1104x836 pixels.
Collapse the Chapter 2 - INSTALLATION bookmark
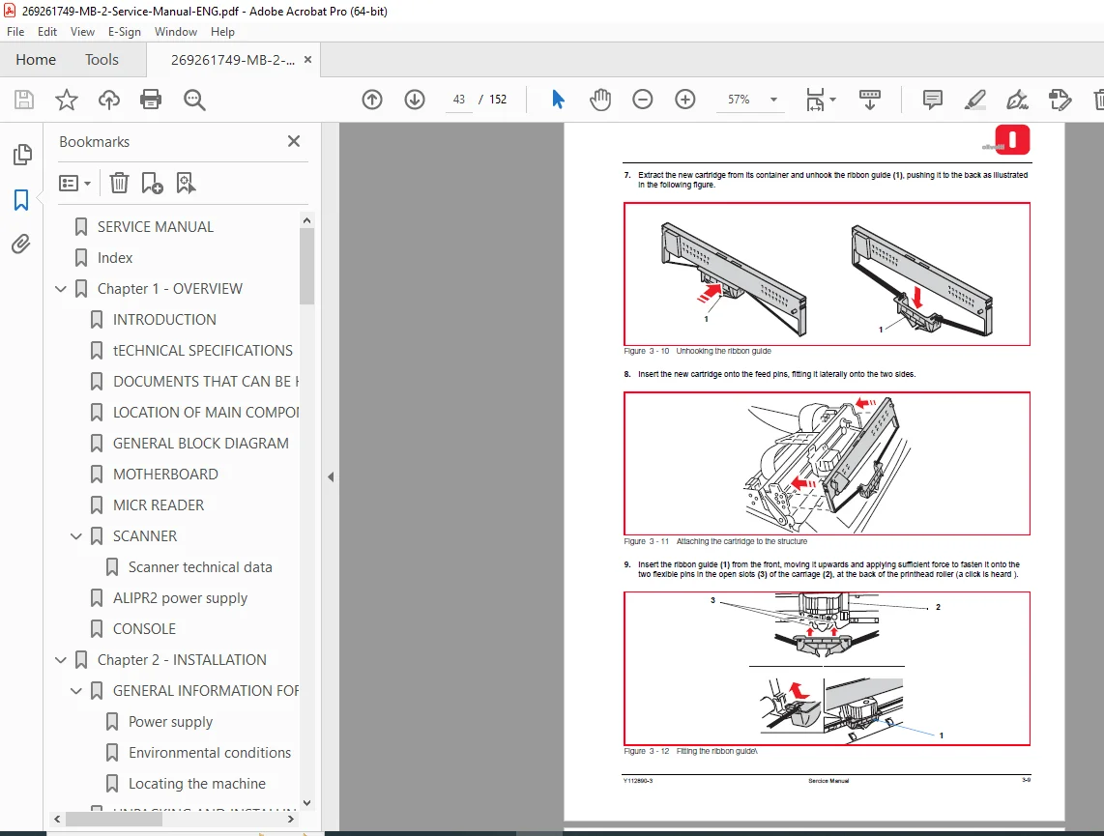click(61, 660)
